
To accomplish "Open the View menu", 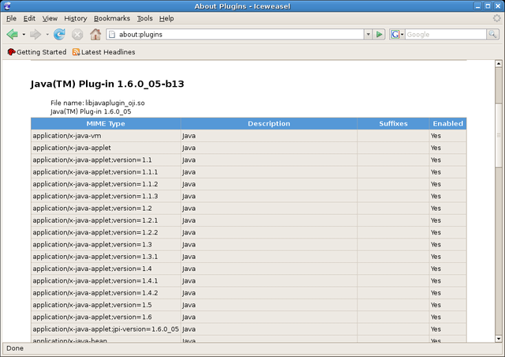I will click(50, 18).
